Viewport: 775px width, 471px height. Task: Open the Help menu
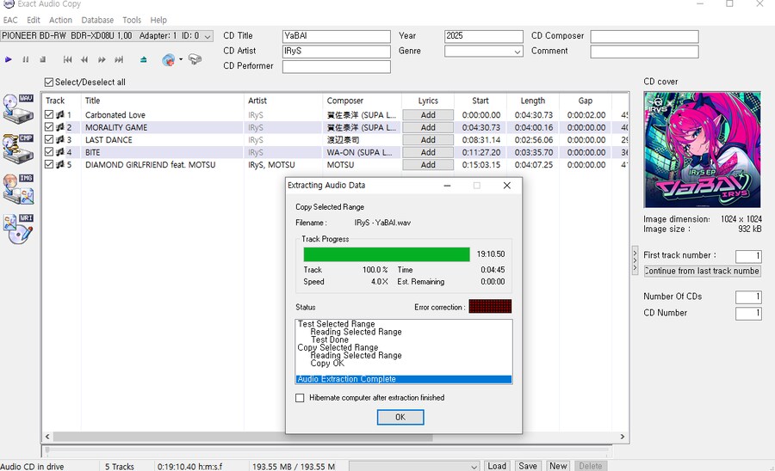[x=158, y=21]
